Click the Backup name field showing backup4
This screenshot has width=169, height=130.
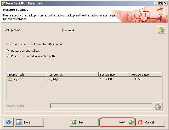pos(109,30)
